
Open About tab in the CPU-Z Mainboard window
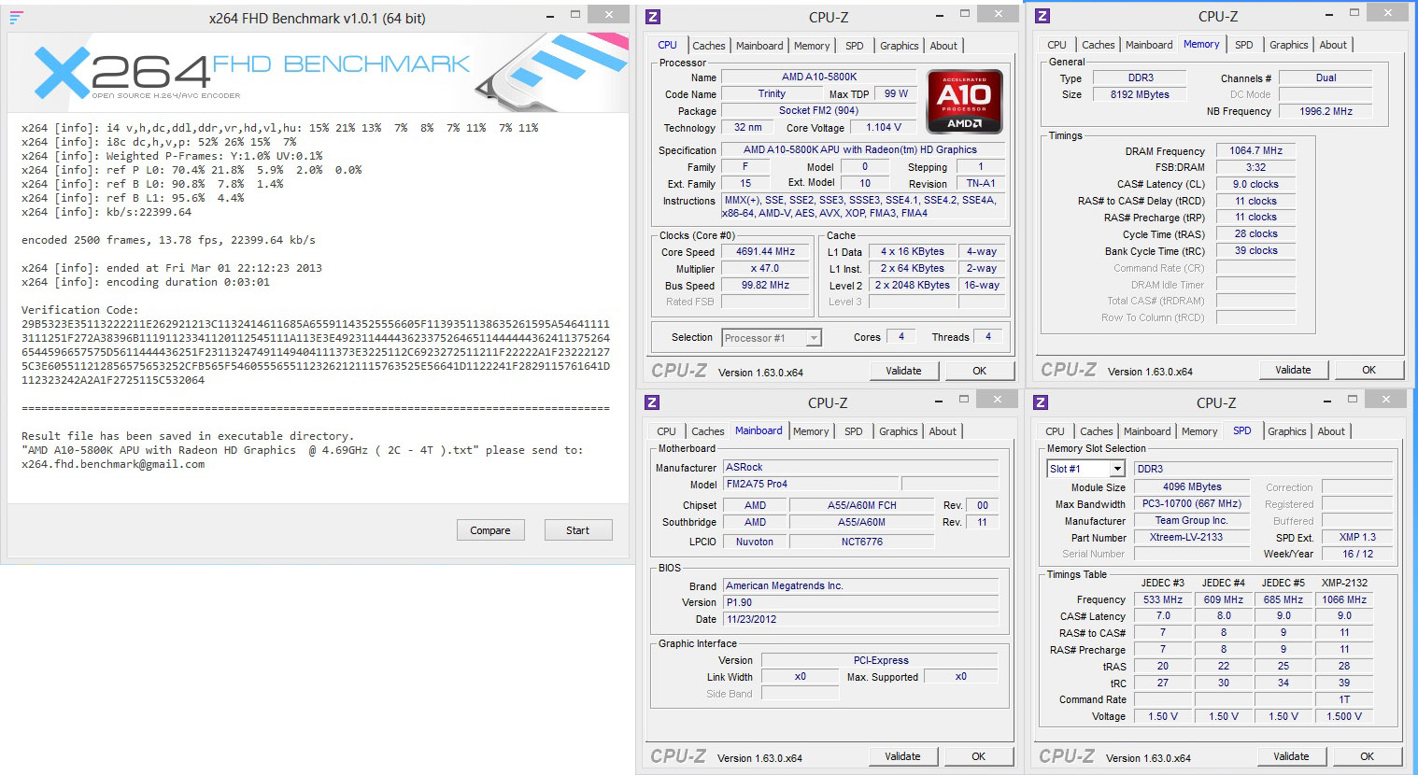tap(943, 431)
